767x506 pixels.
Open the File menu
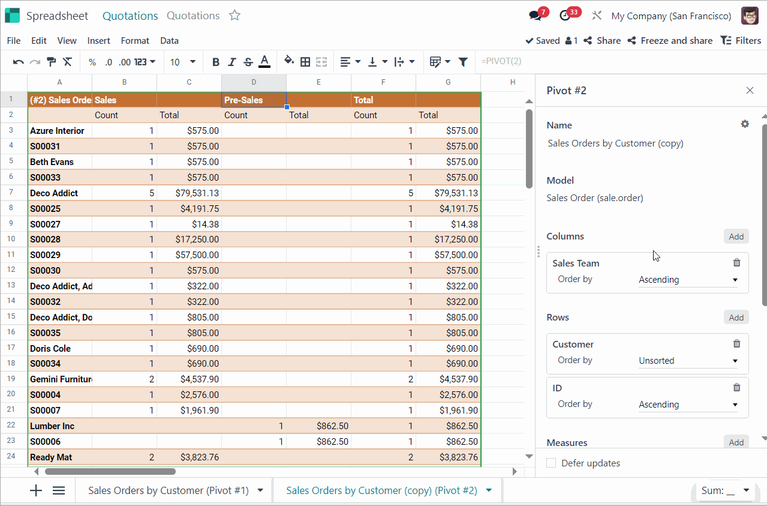13,41
